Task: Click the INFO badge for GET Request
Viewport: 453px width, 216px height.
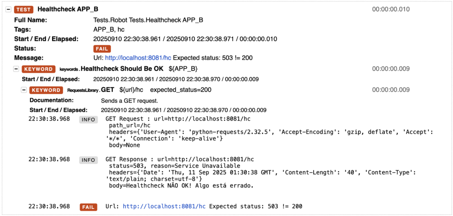Action: click(88, 119)
